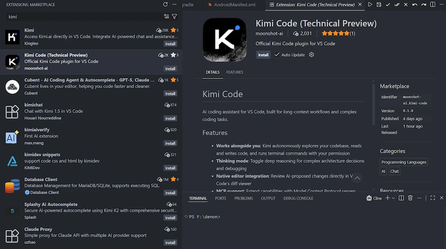Click the large Kimi Code logo
Image resolution: width=446 pixels, height=249 pixels.
pyautogui.click(x=225, y=40)
